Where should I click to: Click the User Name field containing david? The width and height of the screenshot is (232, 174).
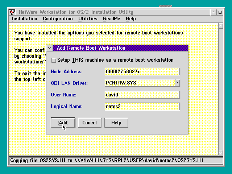(x=142, y=95)
